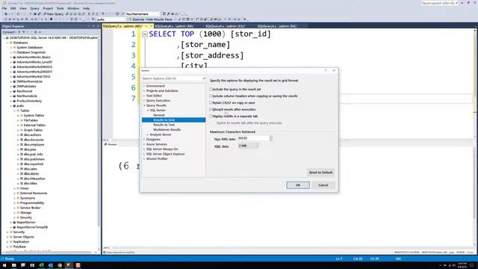The height and width of the screenshot is (269, 478).
Task: Expand Analysis Server under Query Results
Action: tap(148, 134)
